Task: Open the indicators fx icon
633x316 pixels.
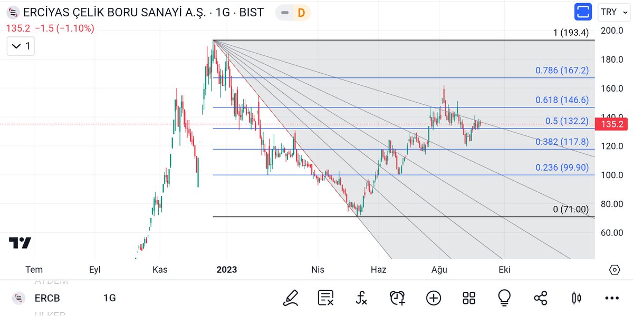Action: pos(361,298)
